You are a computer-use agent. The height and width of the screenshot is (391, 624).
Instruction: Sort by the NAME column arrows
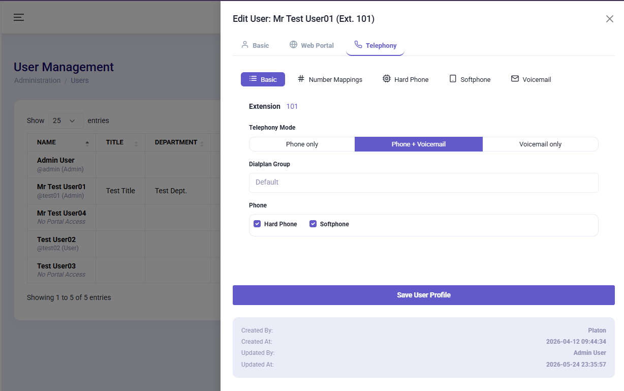point(87,143)
